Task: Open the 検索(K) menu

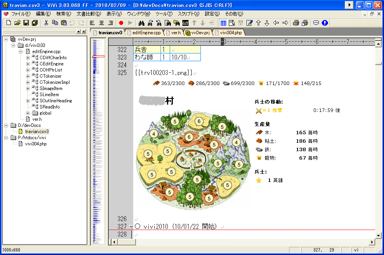Action: [64, 14]
